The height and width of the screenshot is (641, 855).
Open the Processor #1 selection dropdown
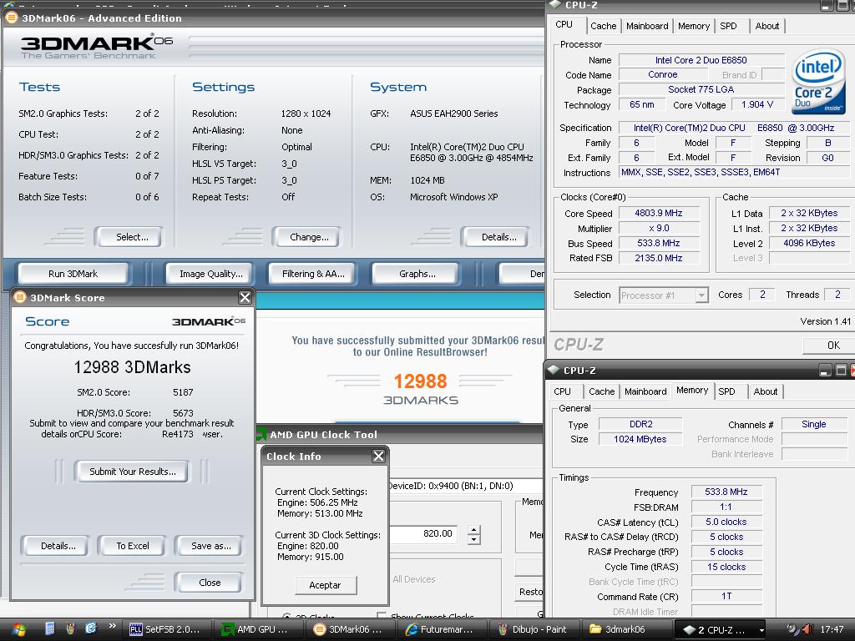pos(701,295)
